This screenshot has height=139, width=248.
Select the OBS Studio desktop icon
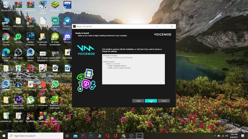click(x=18, y=54)
